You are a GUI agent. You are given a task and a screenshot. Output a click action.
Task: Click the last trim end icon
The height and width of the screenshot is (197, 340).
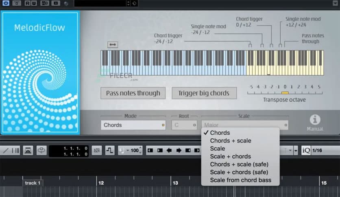coord(197,150)
